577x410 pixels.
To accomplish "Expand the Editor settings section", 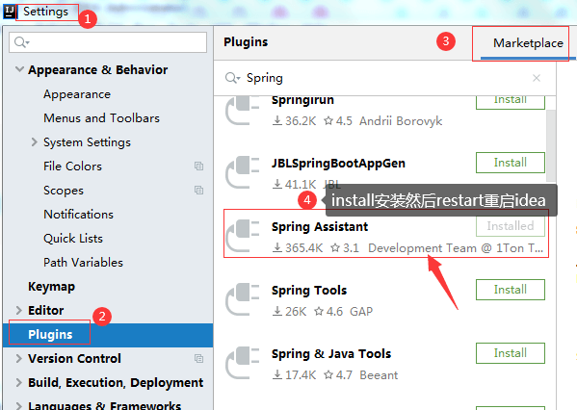I will tap(18, 310).
